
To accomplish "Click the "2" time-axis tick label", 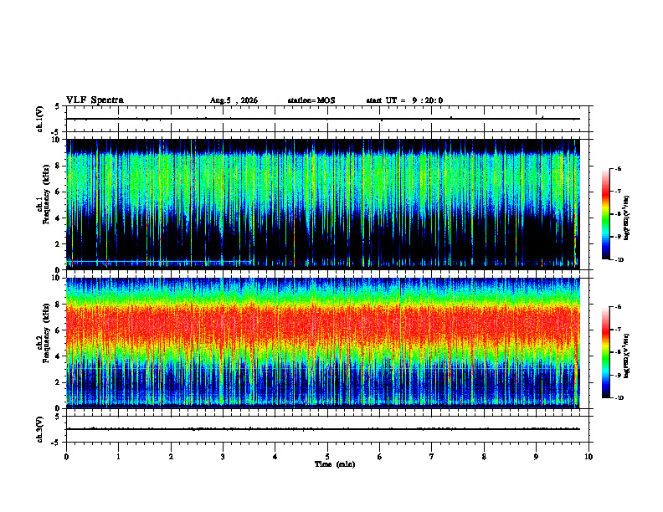I will pos(171,457).
